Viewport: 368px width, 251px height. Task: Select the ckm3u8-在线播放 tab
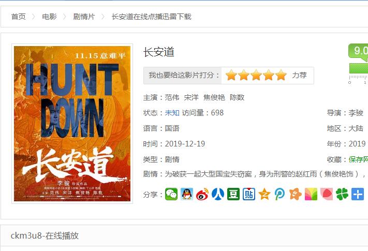(x=45, y=235)
